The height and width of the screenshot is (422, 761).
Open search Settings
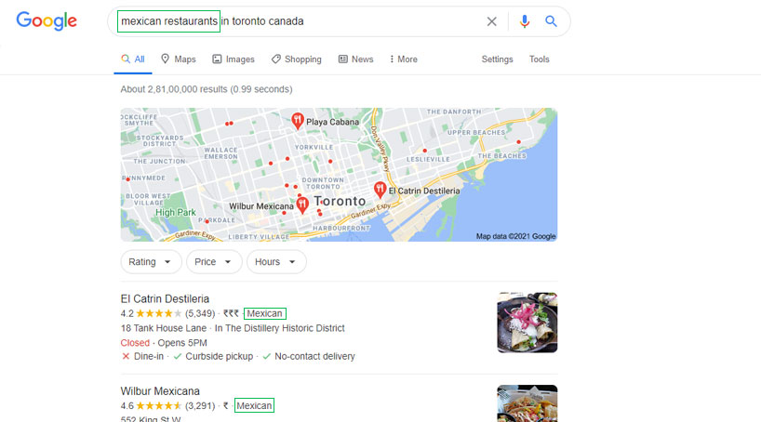[x=497, y=59]
